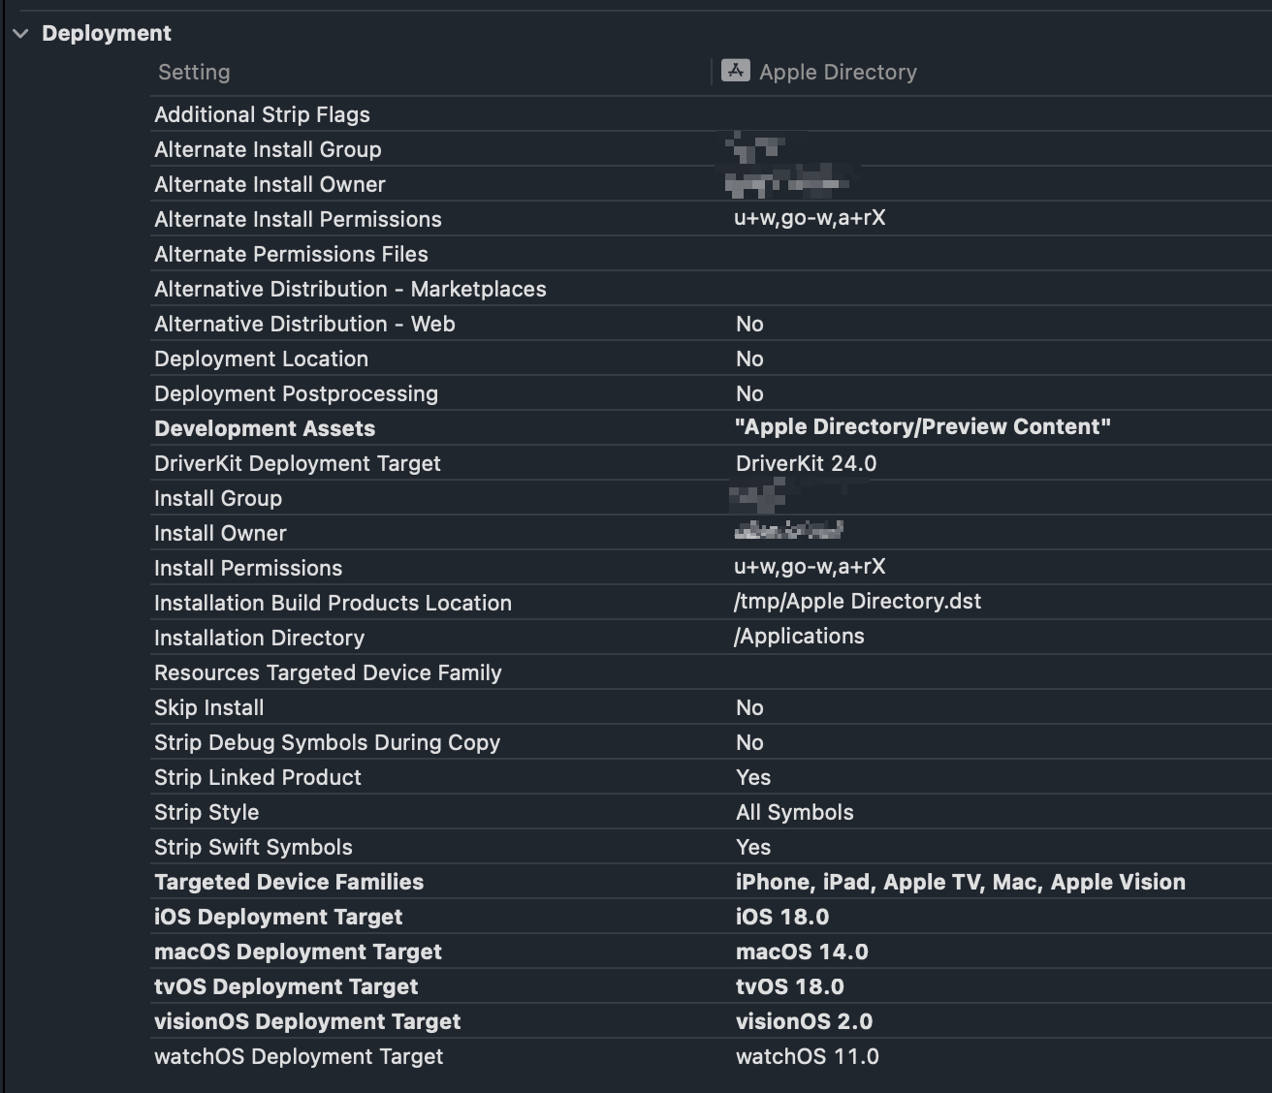The width and height of the screenshot is (1272, 1093).
Task: Open the All Symbols strip style dropdown
Action: click(x=794, y=812)
